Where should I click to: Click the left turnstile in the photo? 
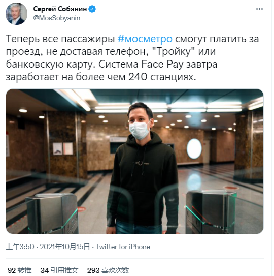click(52, 213)
